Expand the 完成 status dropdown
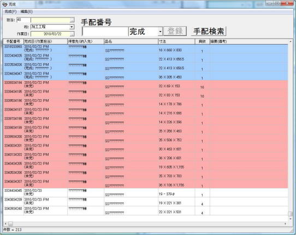This screenshot has width=296, height=235. (160, 32)
